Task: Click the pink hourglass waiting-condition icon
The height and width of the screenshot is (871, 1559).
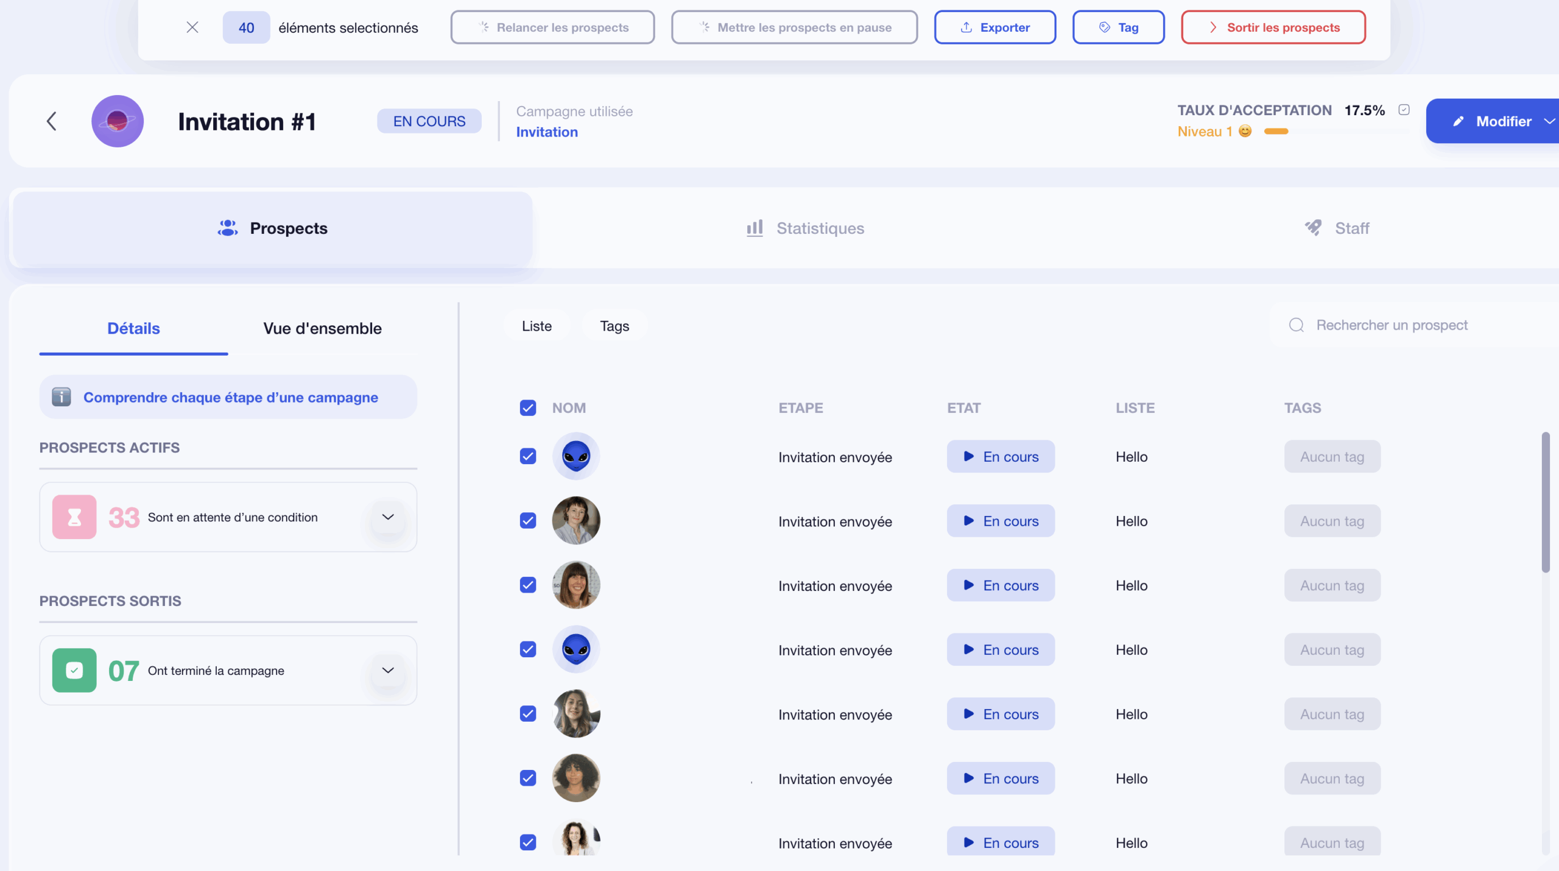Action: coord(74,517)
